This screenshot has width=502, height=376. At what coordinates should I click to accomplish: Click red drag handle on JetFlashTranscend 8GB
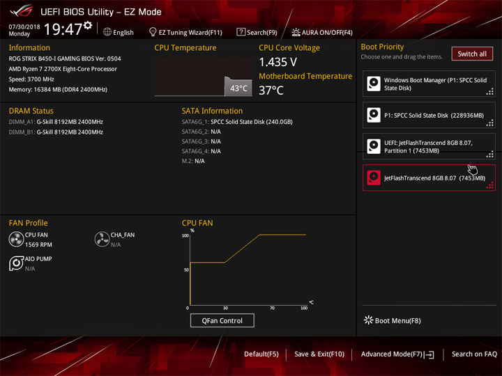pos(490,186)
